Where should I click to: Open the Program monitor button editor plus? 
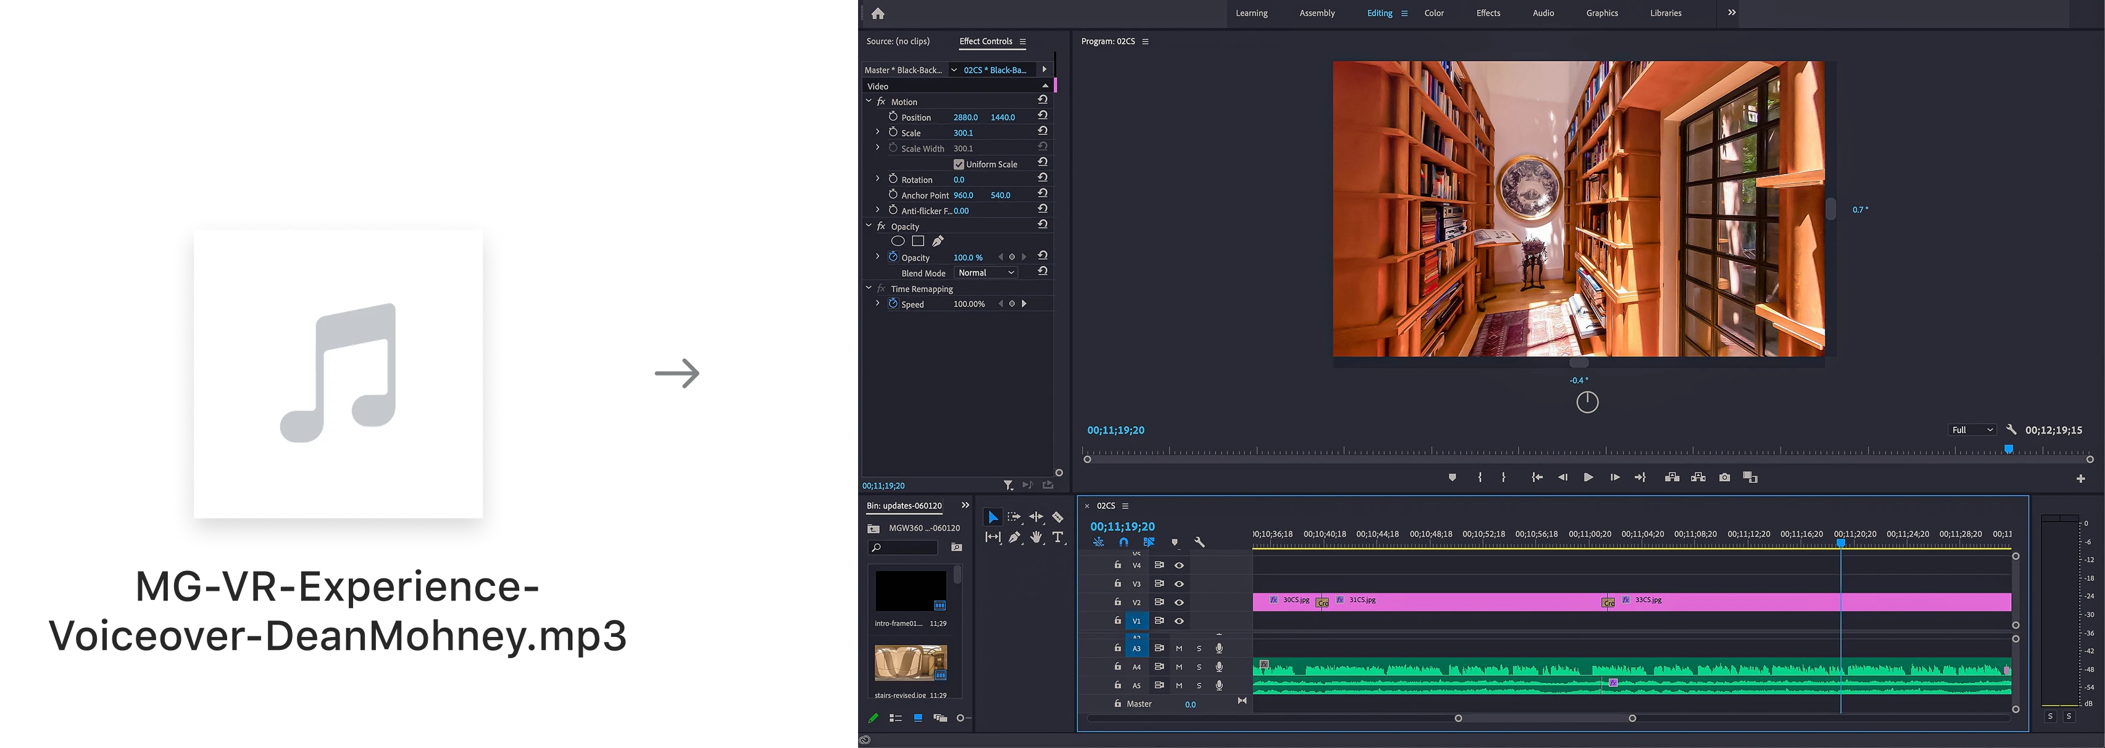(2080, 479)
